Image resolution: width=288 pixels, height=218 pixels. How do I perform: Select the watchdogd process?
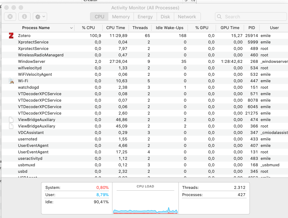[145, 87]
